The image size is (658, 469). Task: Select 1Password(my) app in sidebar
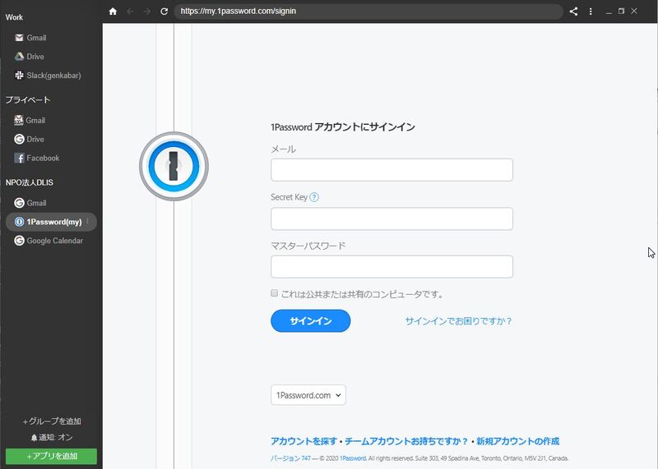tap(51, 222)
